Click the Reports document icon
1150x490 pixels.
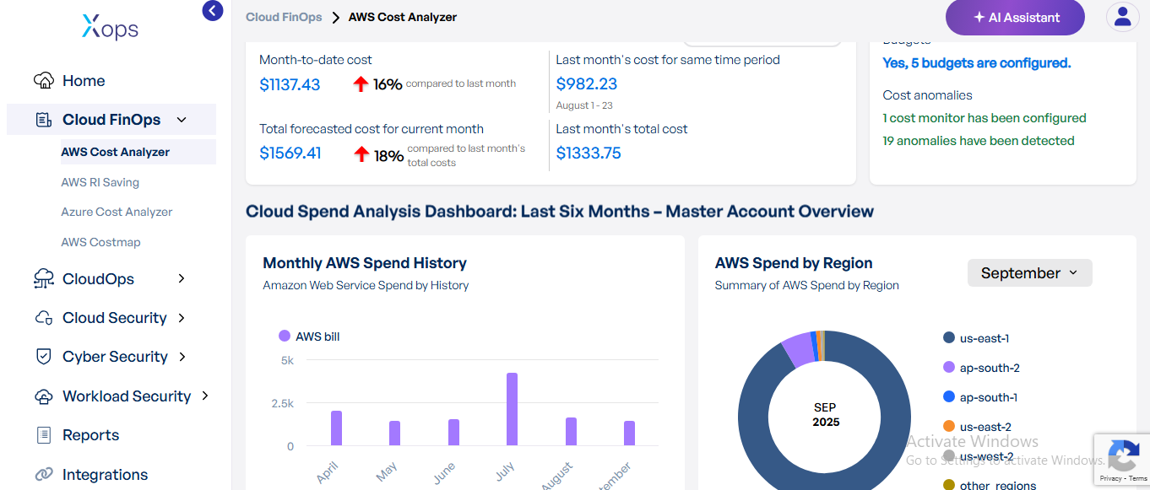pyautogui.click(x=44, y=435)
